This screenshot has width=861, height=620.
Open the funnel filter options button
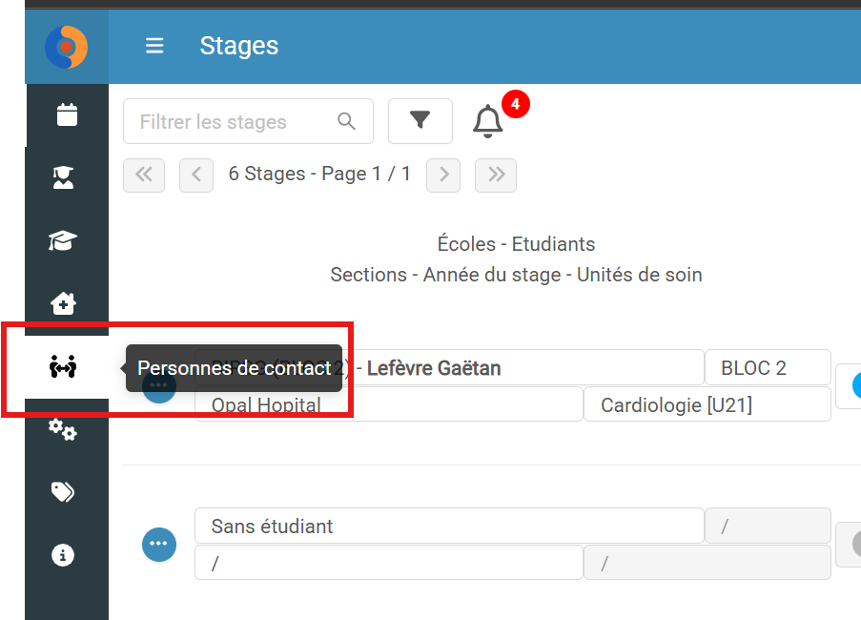[x=420, y=121]
